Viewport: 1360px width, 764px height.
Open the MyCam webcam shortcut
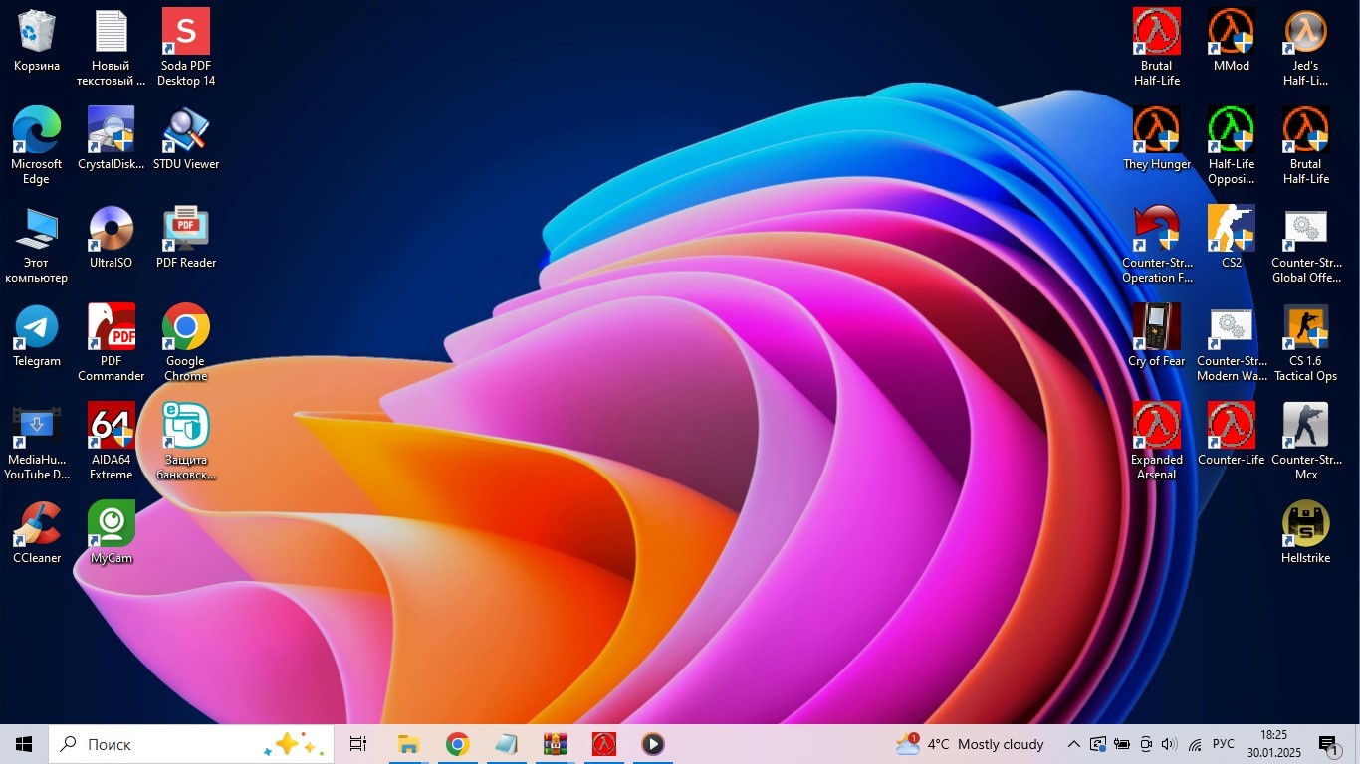pyautogui.click(x=111, y=525)
